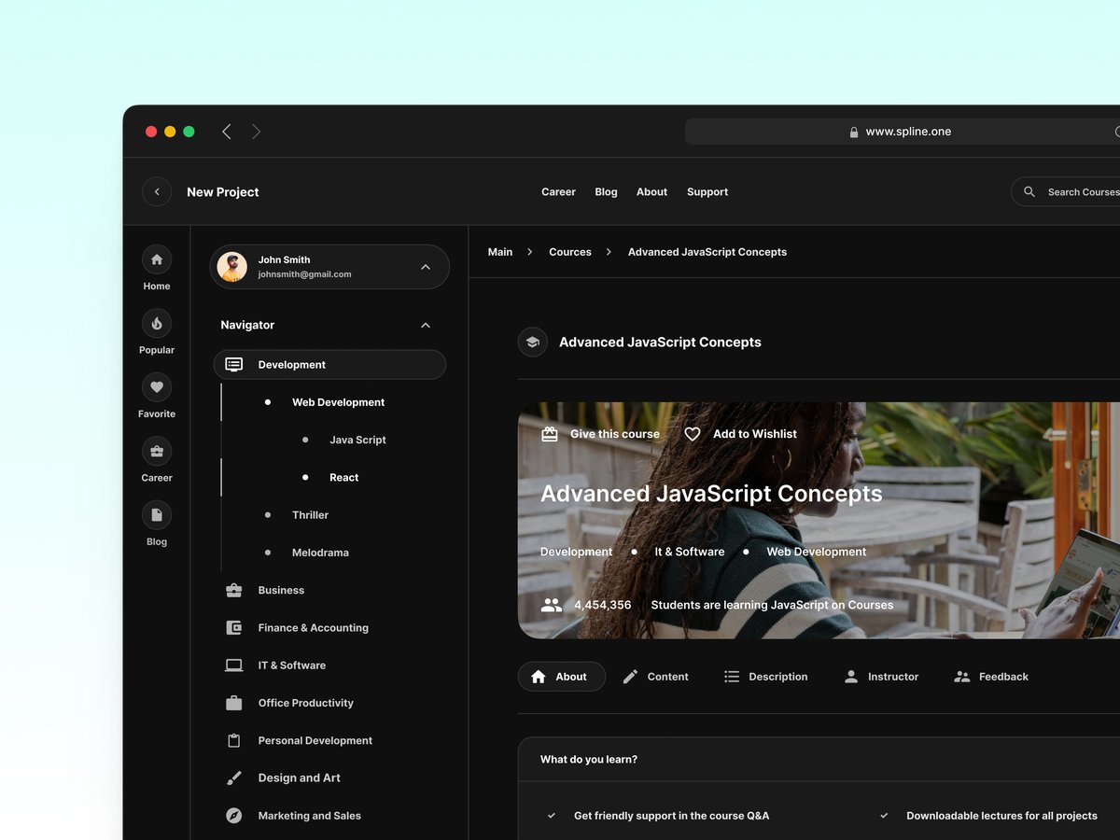This screenshot has height=840, width=1120.
Task: Click Advanced JavaScript Concepts breadcrumb
Action: pyautogui.click(x=707, y=252)
